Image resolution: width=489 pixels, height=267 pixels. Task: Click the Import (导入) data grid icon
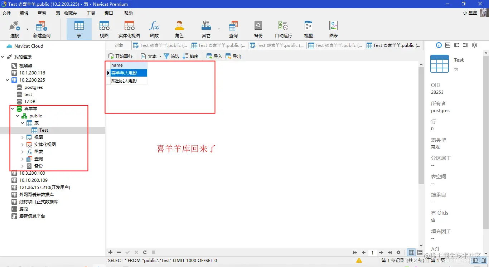coord(213,56)
